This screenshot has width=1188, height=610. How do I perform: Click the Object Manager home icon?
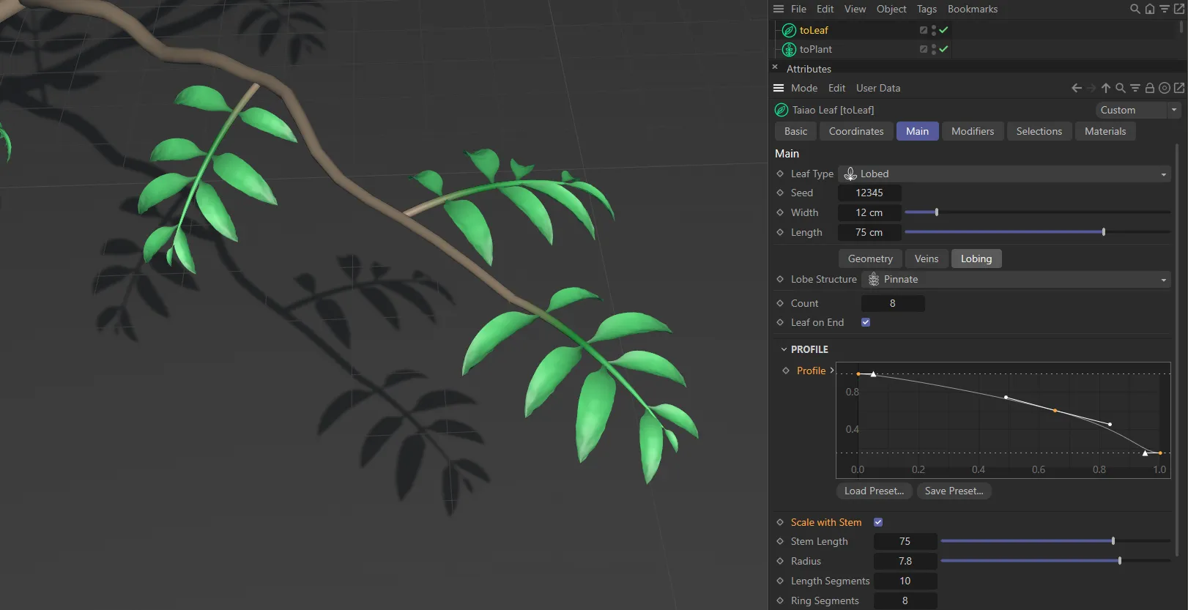tap(1150, 9)
